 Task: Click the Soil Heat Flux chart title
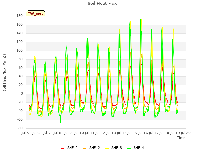pyautogui.click(x=102, y=4)
